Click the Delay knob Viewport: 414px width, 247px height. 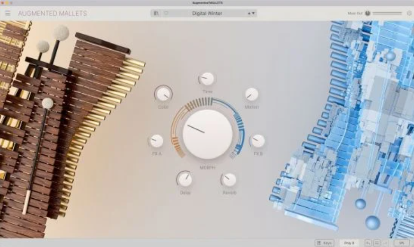coord(185,180)
